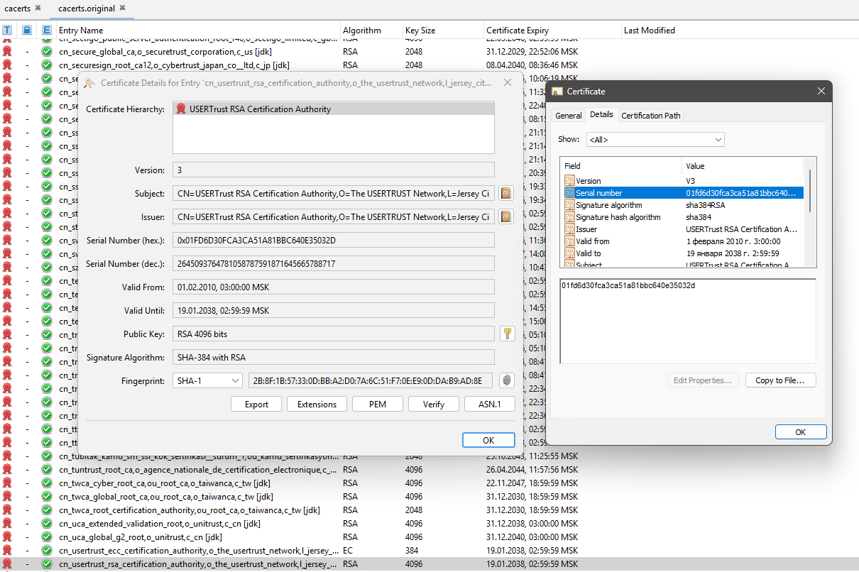Image resolution: width=859 pixels, height=572 pixels.
Task: Open public key details via the key icon
Action: click(x=506, y=334)
